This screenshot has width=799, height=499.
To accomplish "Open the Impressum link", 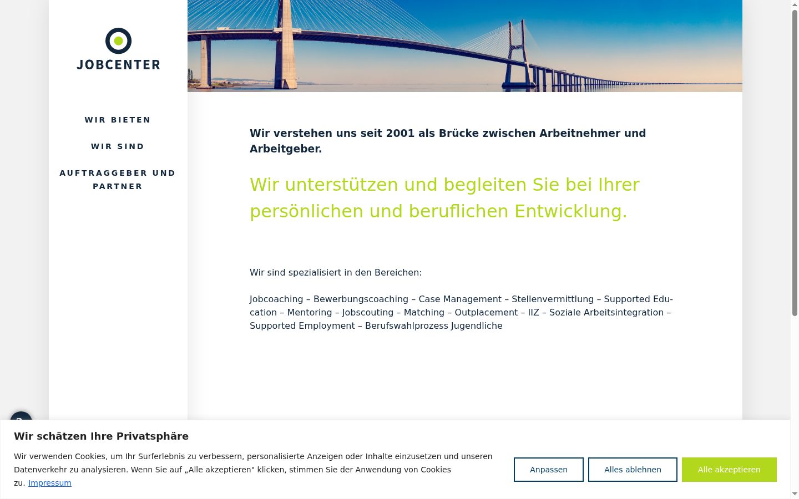I will (x=50, y=483).
